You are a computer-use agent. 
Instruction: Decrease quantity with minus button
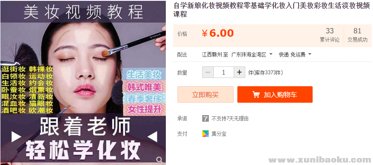[208, 72]
